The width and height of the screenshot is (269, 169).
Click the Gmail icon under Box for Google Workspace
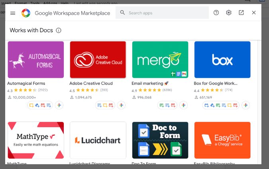coord(236,105)
